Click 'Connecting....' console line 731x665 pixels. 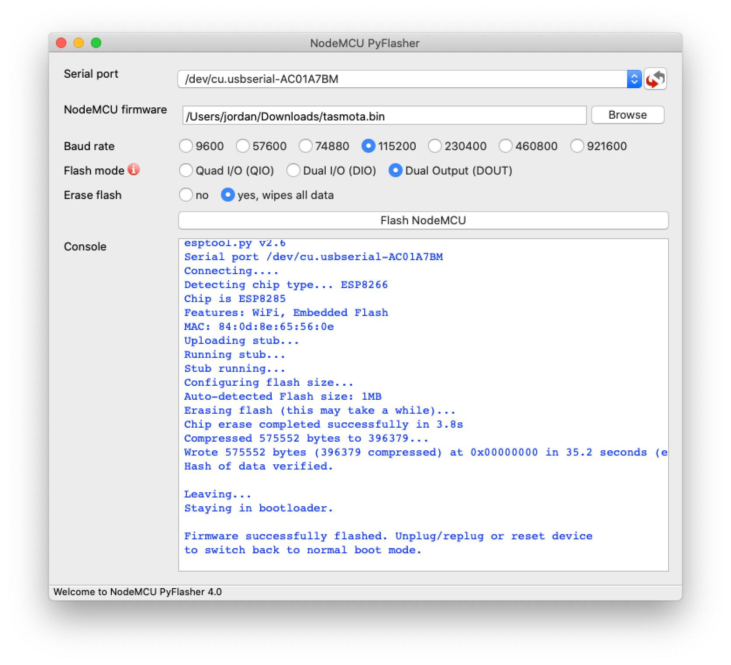point(231,271)
